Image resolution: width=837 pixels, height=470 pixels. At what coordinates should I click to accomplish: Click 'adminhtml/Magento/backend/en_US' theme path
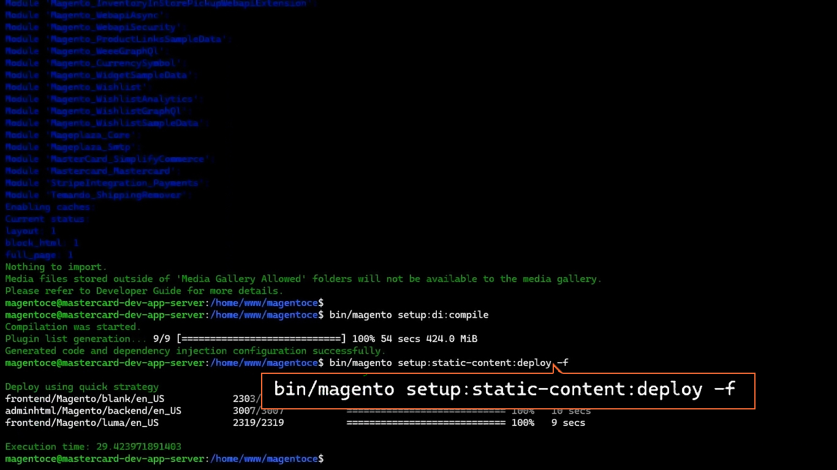click(x=93, y=411)
